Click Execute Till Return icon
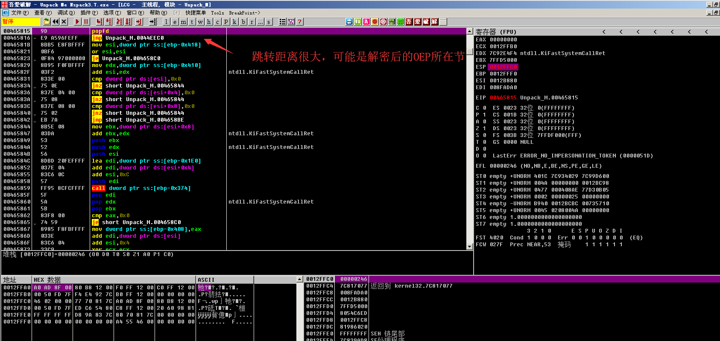Screen dimensions: 720x341 coord(139,21)
